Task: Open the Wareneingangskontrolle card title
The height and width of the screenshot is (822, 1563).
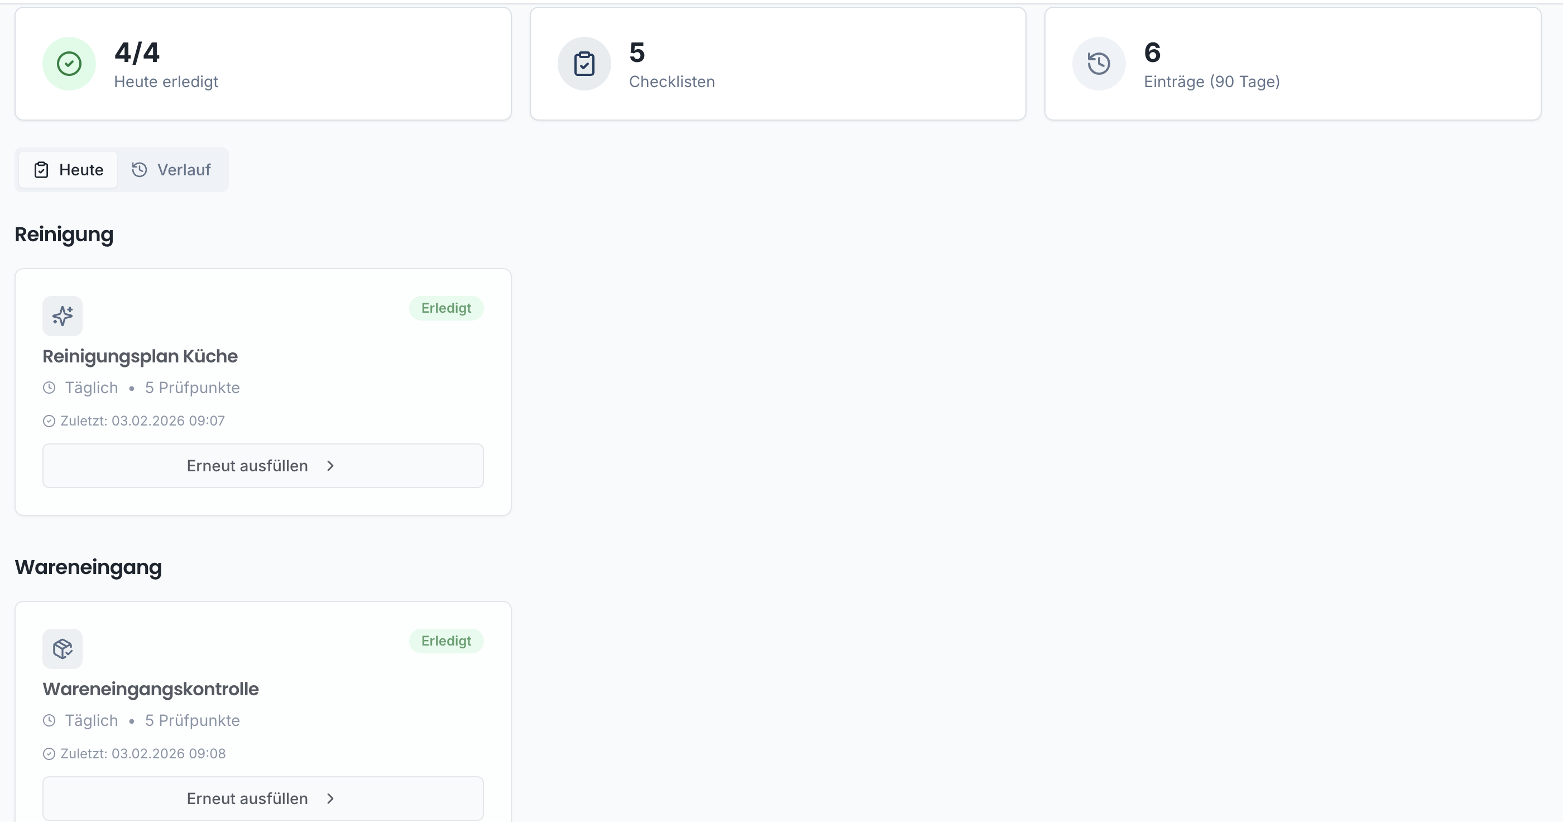Action: coord(151,689)
